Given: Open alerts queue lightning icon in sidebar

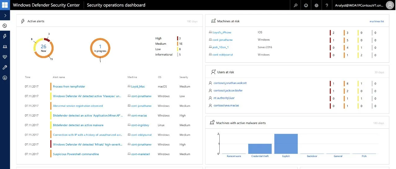Looking at the screenshot, I should coord(5,36).
